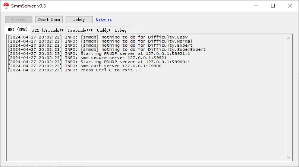Switch to the NEX (Friends)* tab

click(x=48, y=30)
